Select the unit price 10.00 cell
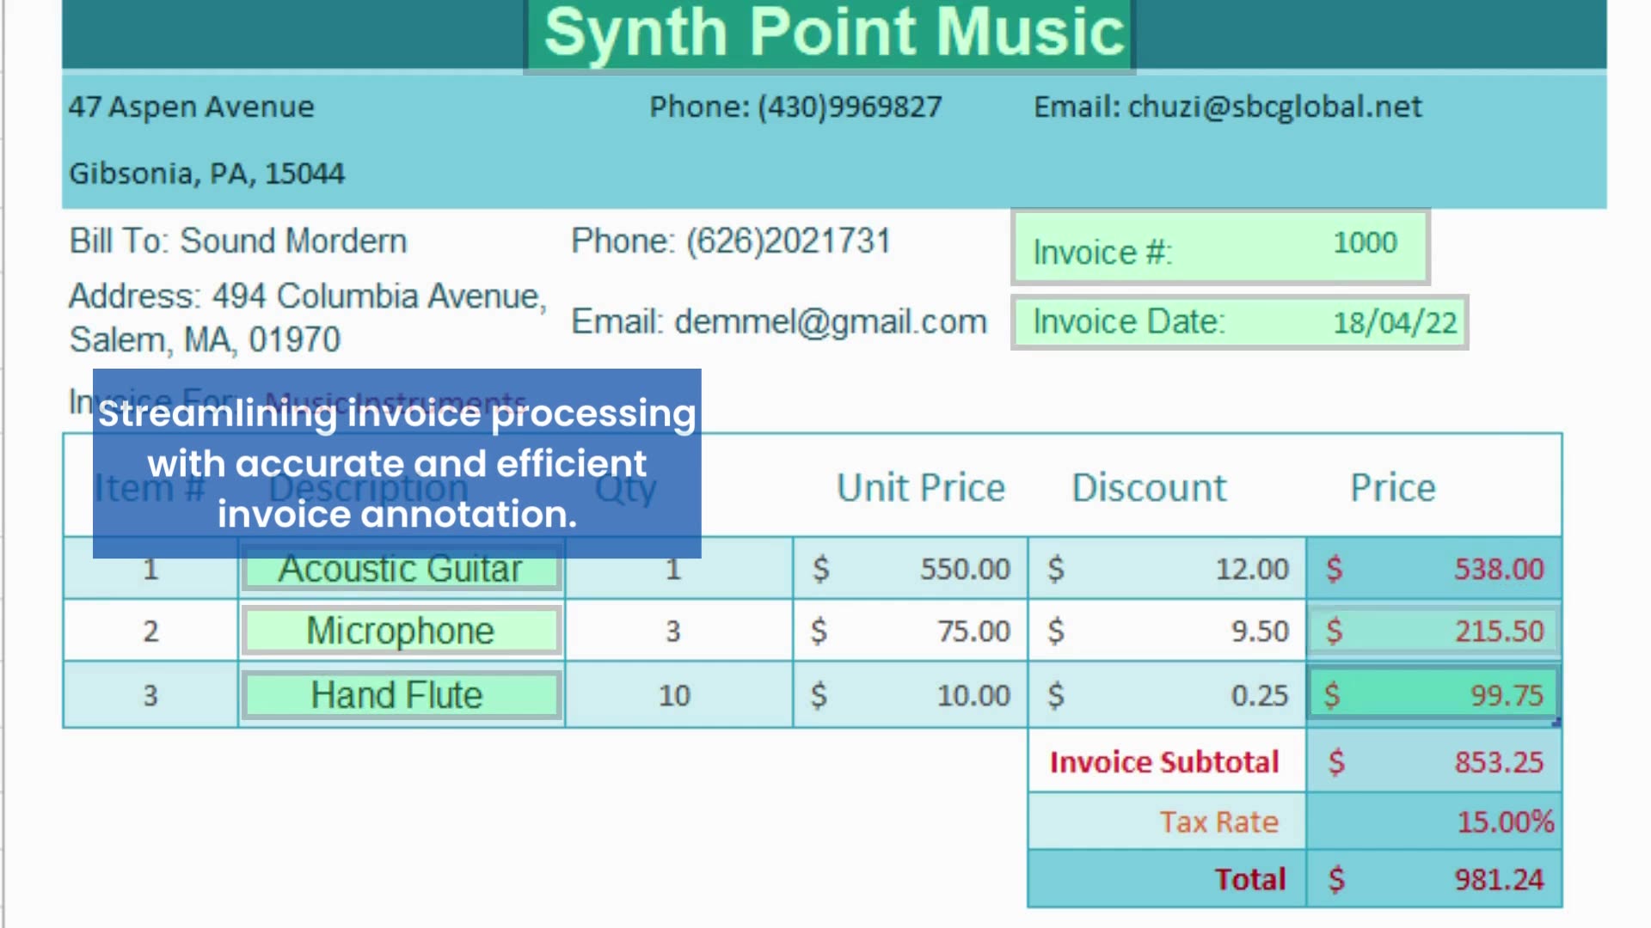Image resolution: width=1651 pixels, height=928 pixels. pos(911,694)
